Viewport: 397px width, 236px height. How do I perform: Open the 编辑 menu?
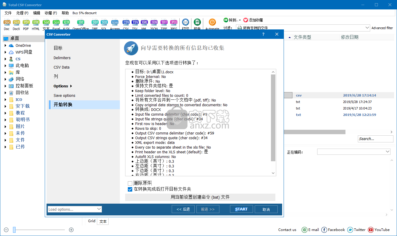point(37,13)
